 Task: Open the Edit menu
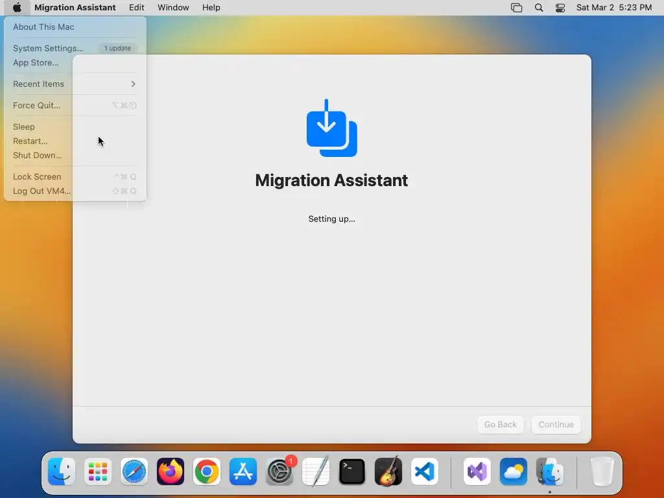136,8
